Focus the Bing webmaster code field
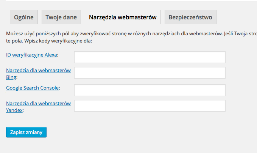 (150, 73)
